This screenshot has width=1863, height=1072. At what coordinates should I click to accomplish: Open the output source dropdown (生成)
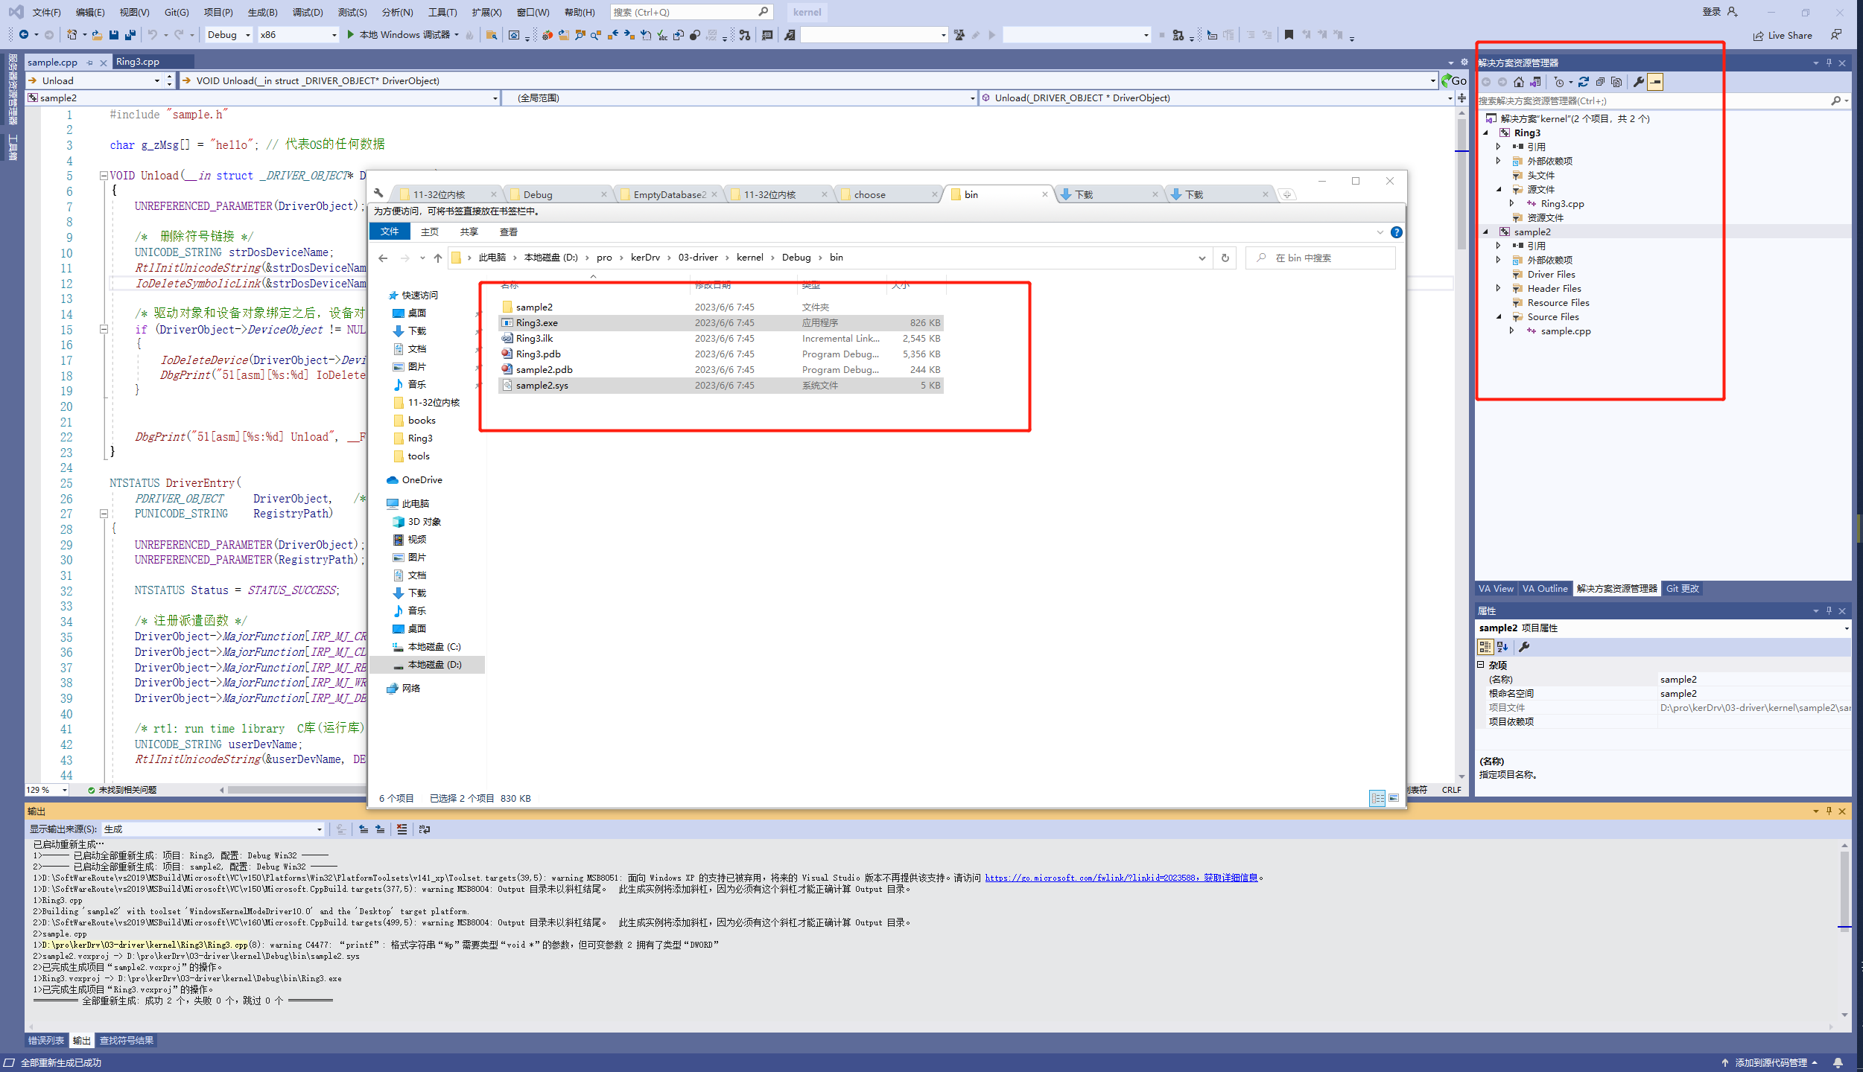[213, 829]
